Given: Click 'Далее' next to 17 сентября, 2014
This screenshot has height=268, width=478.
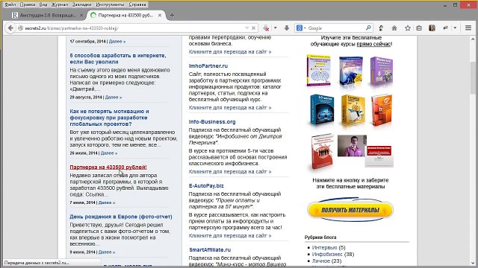Looking at the screenshot, I should click(117, 42).
